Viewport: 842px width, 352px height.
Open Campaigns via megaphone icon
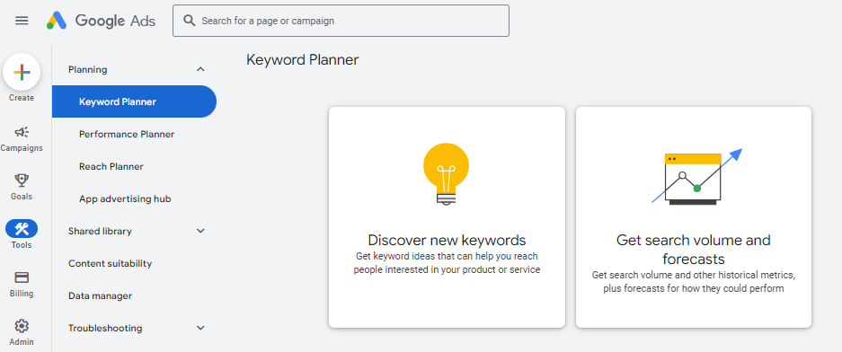click(22, 132)
